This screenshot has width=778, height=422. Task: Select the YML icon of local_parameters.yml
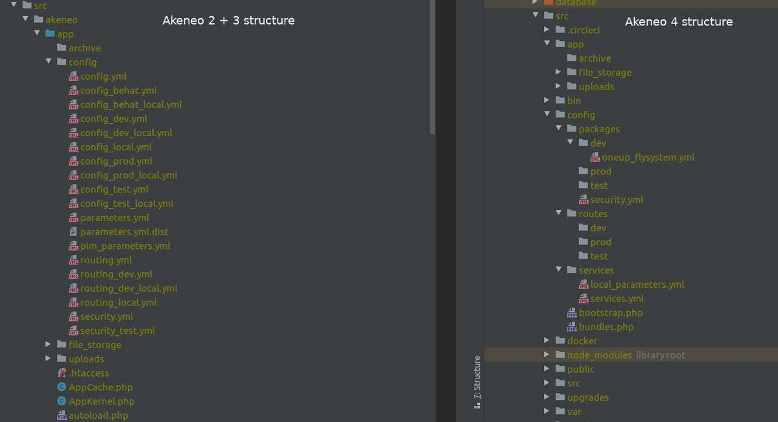583,285
